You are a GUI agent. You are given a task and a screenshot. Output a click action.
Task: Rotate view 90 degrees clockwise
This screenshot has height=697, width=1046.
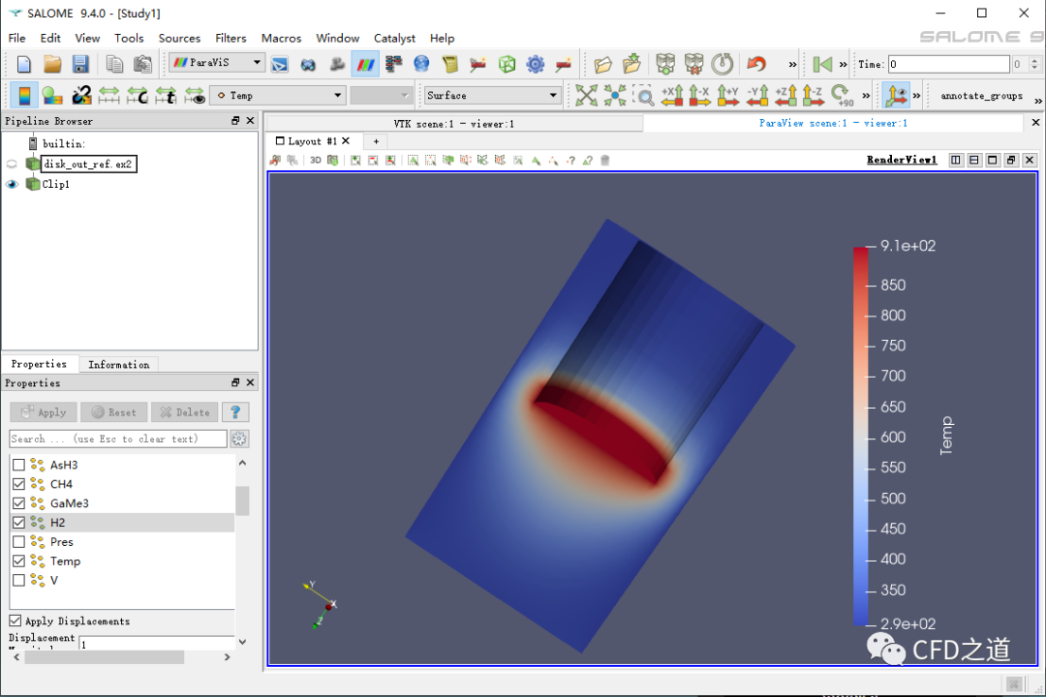coord(843,95)
